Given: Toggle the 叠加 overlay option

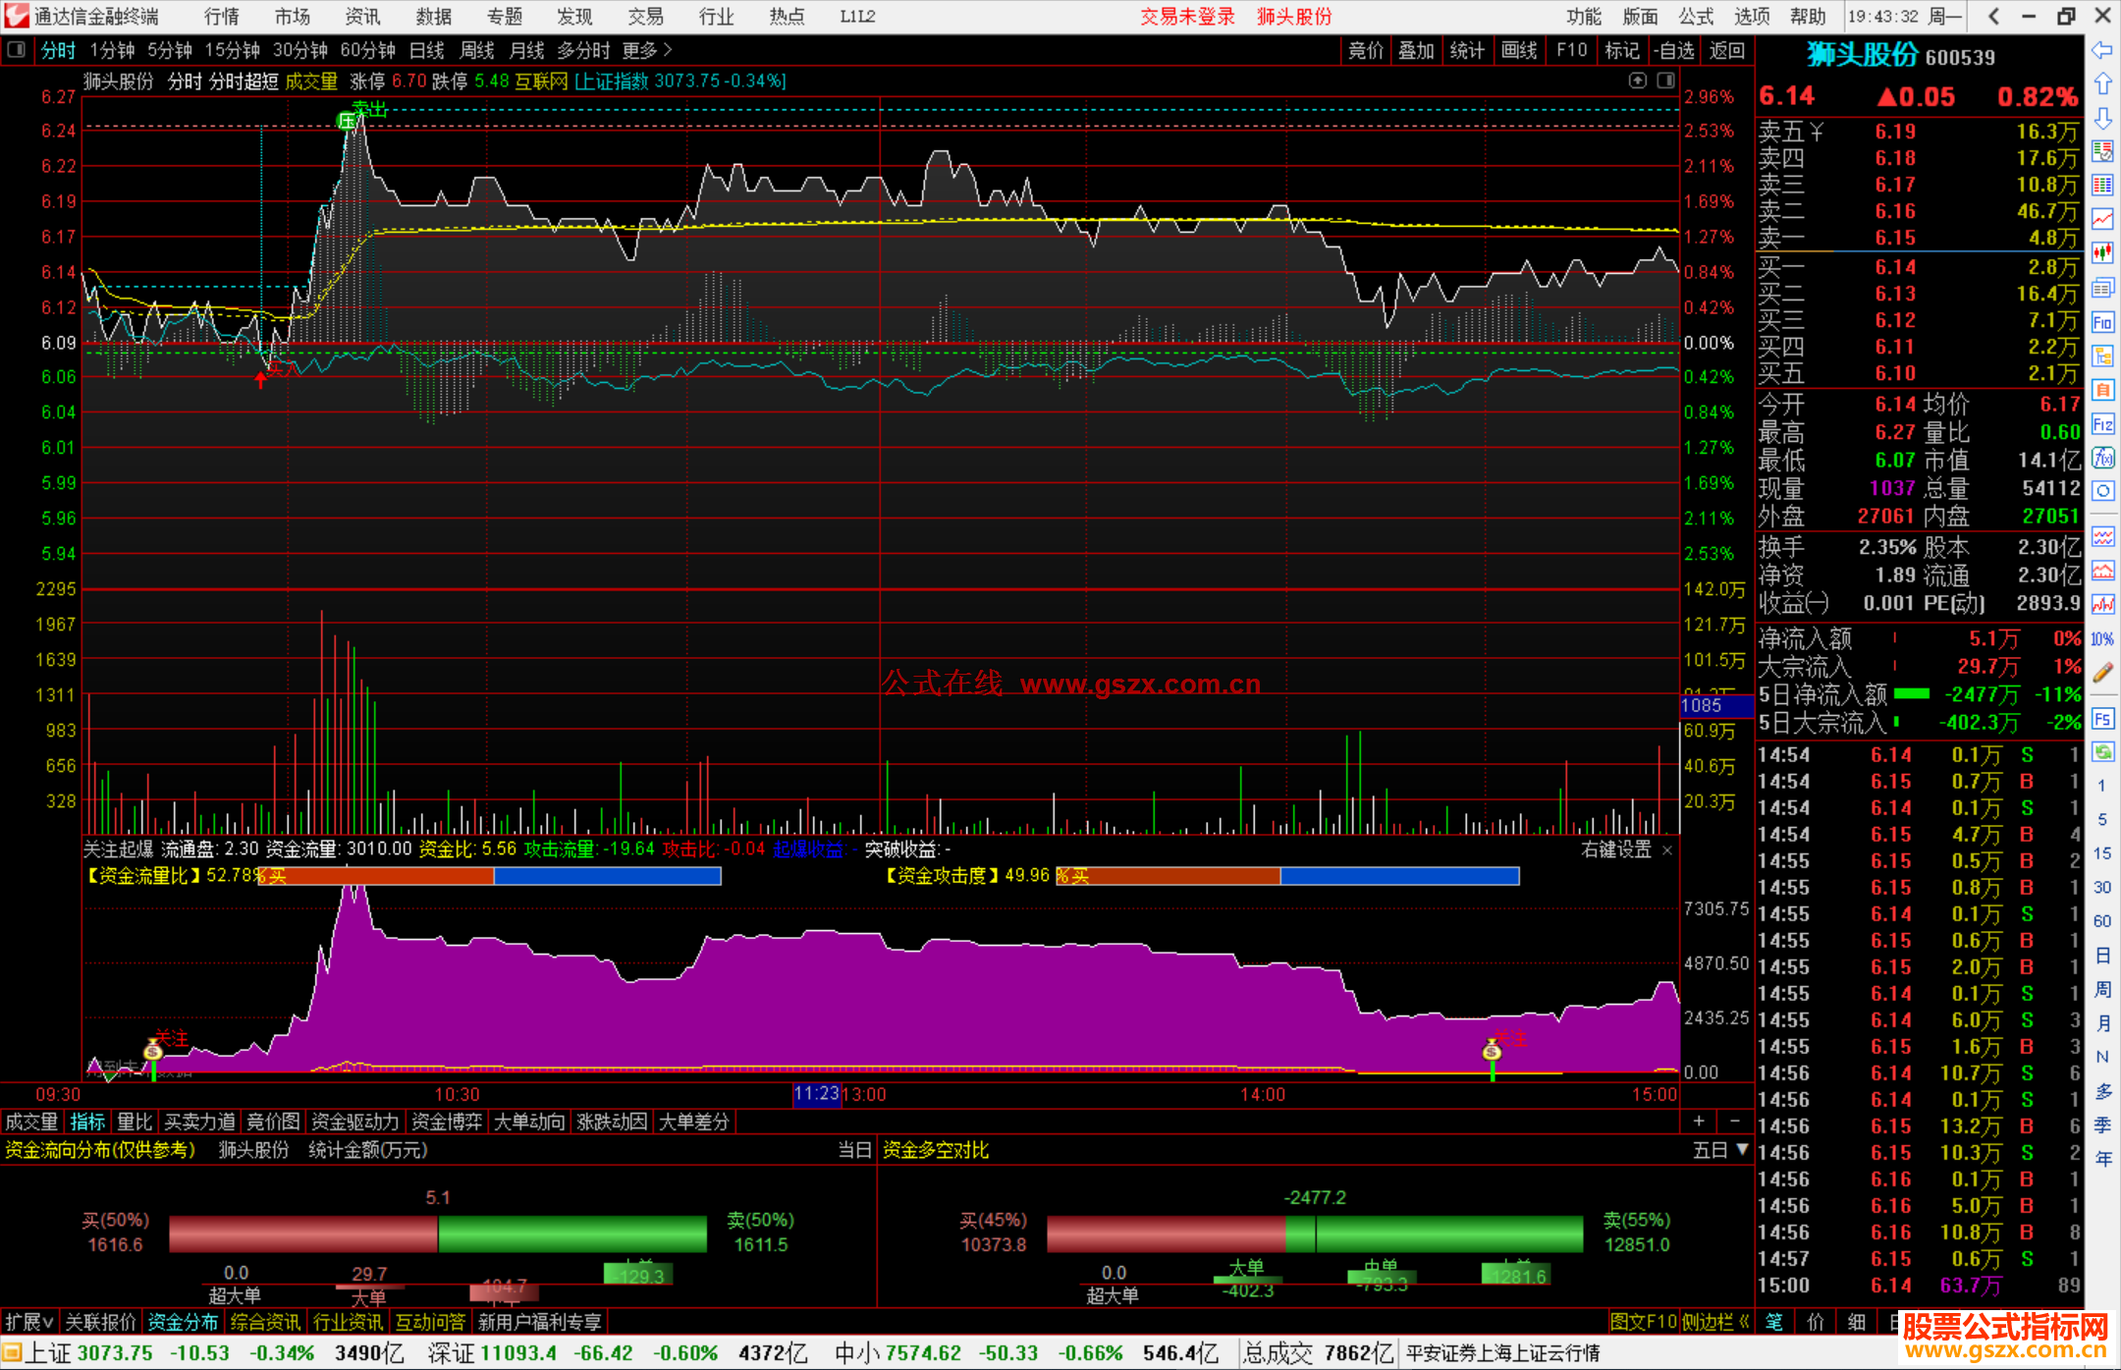Looking at the screenshot, I should click(x=1416, y=50).
